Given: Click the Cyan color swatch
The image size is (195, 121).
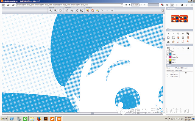Looking at the screenshot, I should [x=170, y=54].
